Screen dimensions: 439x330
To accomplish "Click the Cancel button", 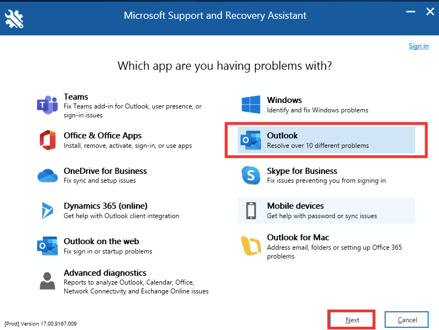I will pyautogui.click(x=406, y=319).
